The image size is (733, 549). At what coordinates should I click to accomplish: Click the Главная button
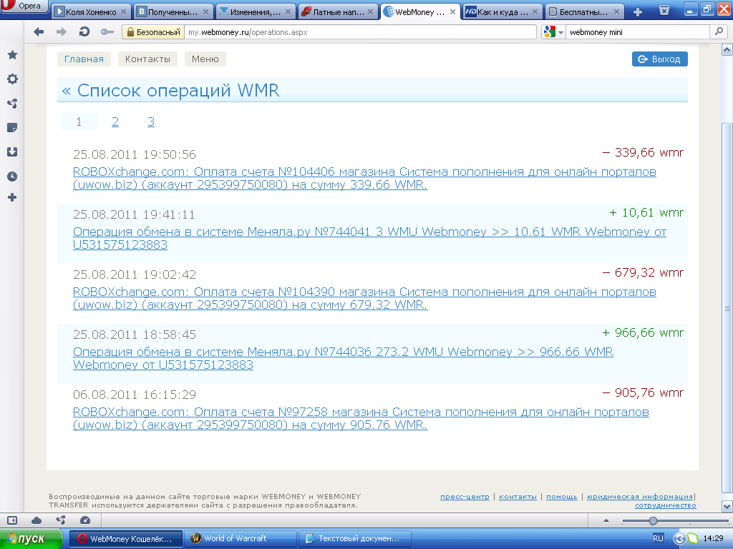tap(84, 59)
